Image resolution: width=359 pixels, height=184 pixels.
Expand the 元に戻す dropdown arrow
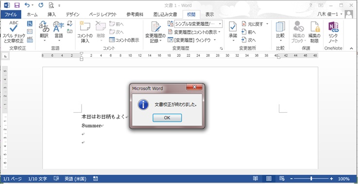(x=267, y=24)
